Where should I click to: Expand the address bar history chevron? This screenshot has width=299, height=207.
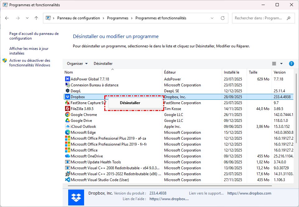(212, 18)
